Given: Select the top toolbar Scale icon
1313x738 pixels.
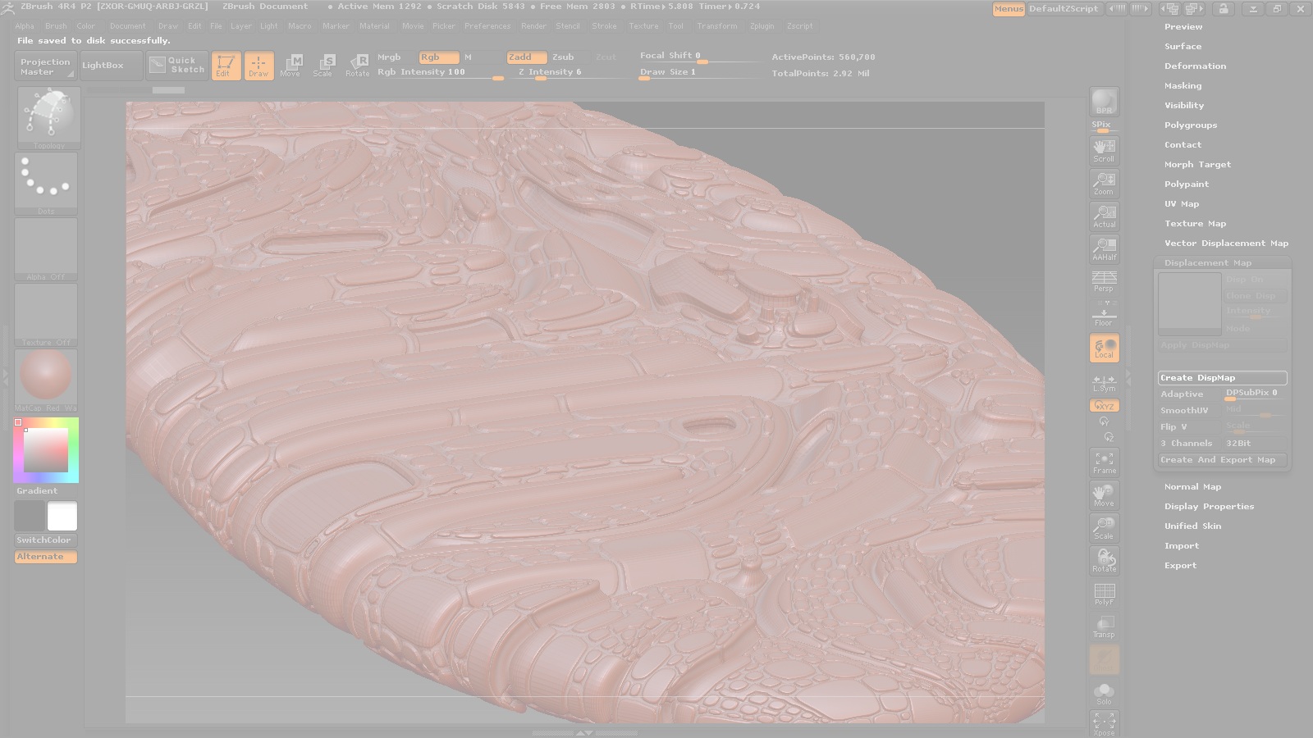Looking at the screenshot, I should [x=323, y=66].
